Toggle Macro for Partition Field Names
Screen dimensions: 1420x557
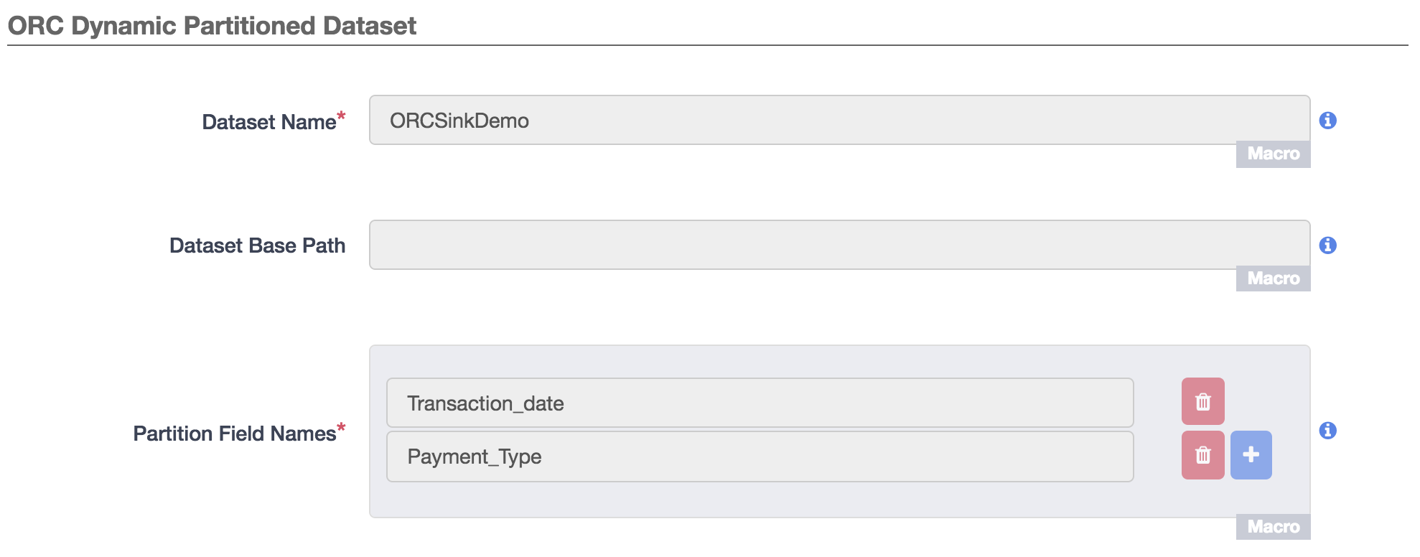(x=1273, y=527)
